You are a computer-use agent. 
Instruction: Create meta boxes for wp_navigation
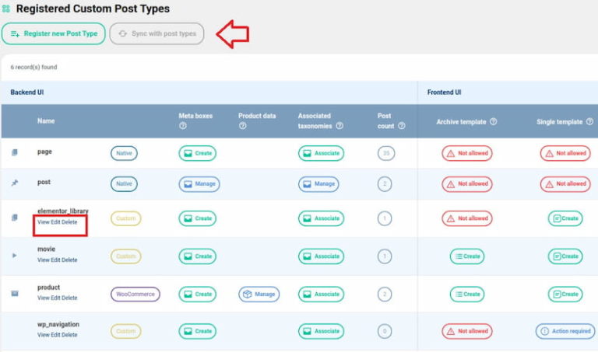198,331
